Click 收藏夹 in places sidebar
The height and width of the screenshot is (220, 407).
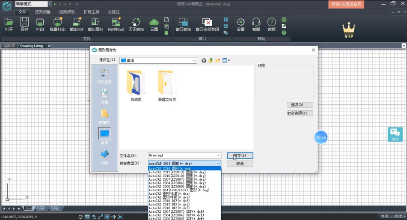[x=104, y=116]
